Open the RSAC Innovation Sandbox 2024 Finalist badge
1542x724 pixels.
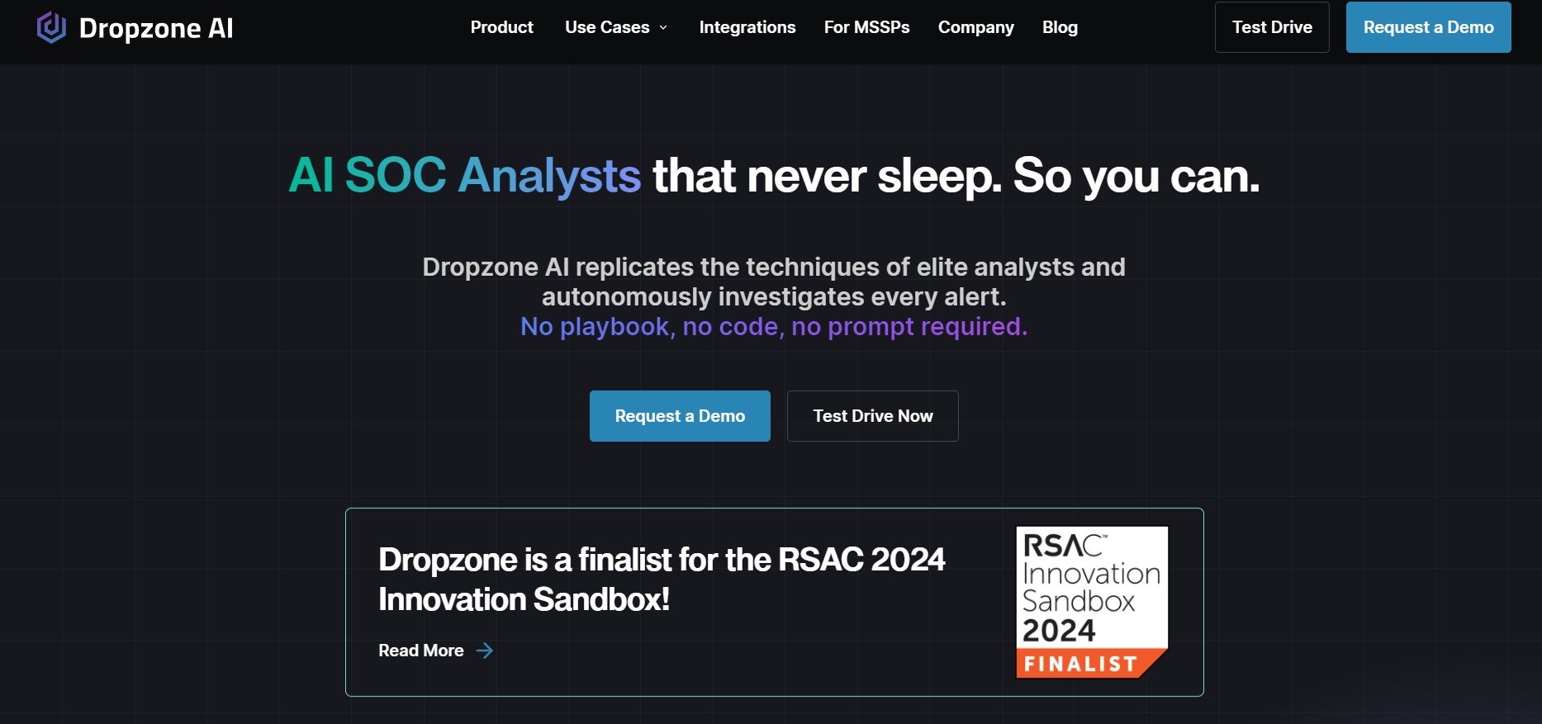click(x=1092, y=603)
